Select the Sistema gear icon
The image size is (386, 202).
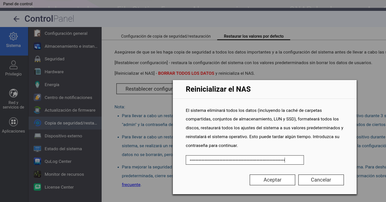[13, 36]
